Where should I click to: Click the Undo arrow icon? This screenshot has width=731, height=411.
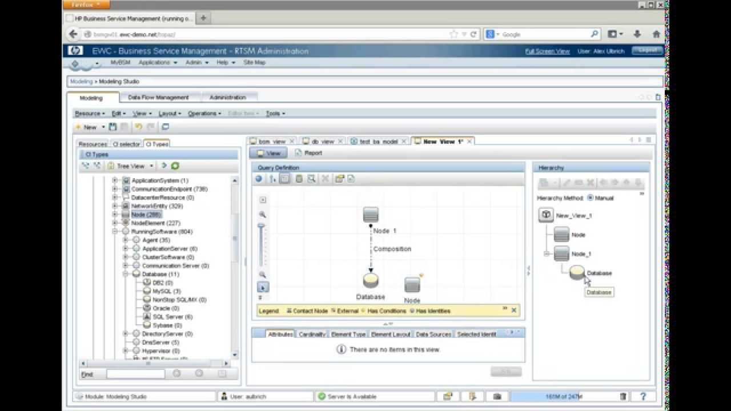coord(138,127)
